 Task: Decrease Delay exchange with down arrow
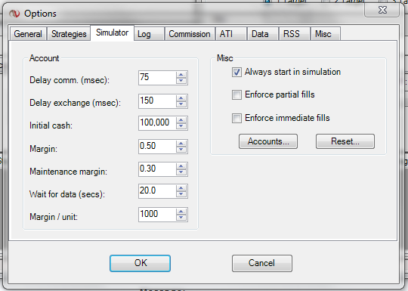coord(181,104)
